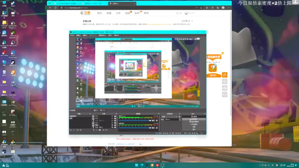Click the 启动虚拟摄像机 (Virtual Camera) button
Viewport: 299px width, 168px height.
194,122
